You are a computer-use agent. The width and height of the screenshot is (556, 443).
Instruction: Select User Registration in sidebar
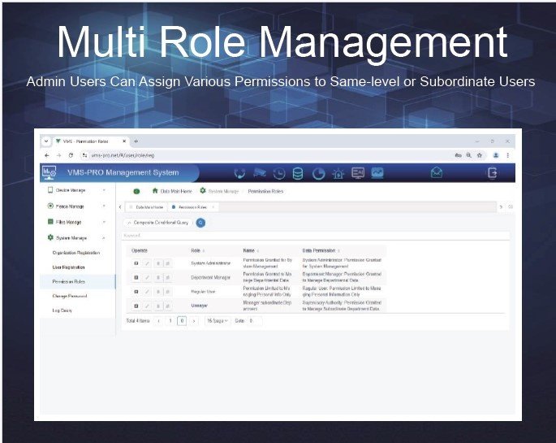[x=69, y=267]
